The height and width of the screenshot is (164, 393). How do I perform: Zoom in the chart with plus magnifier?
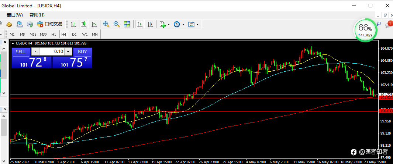coord(106,24)
